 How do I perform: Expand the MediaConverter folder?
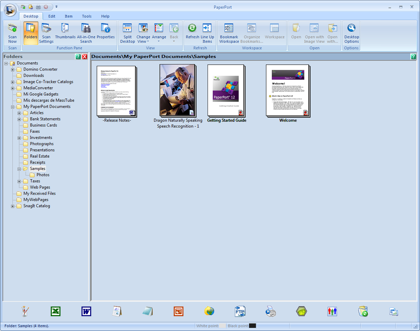click(x=13, y=88)
